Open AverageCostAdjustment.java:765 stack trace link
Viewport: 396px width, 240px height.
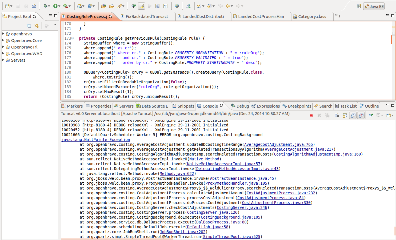pyautogui.click(x=278, y=144)
